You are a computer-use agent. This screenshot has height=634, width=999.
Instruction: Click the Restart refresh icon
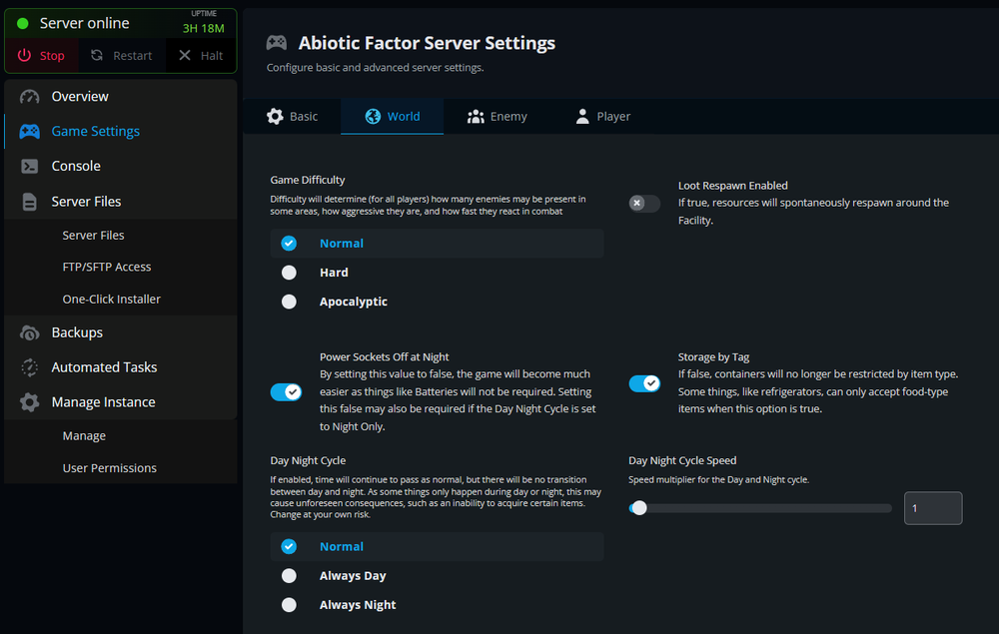tap(97, 55)
